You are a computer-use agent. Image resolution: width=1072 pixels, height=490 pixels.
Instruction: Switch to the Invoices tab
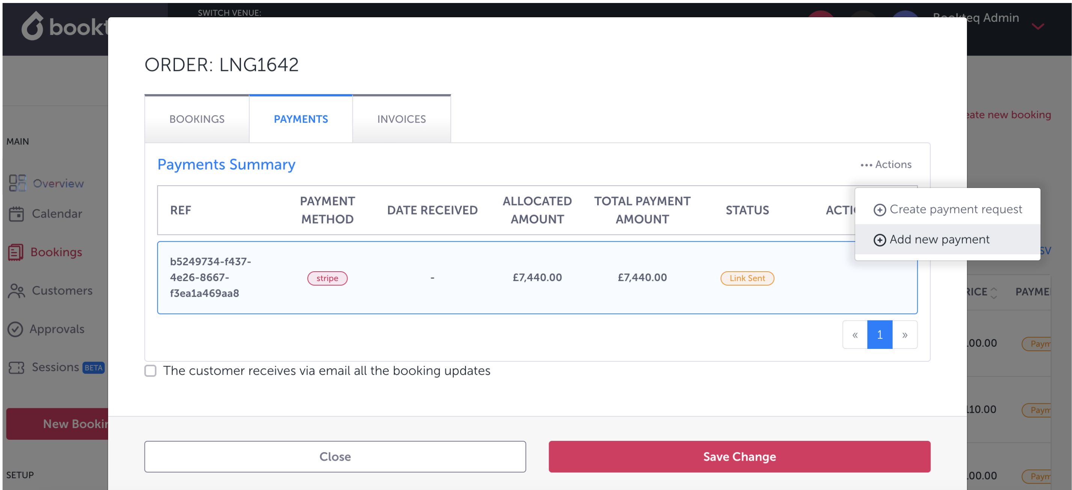click(x=401, y=119)
